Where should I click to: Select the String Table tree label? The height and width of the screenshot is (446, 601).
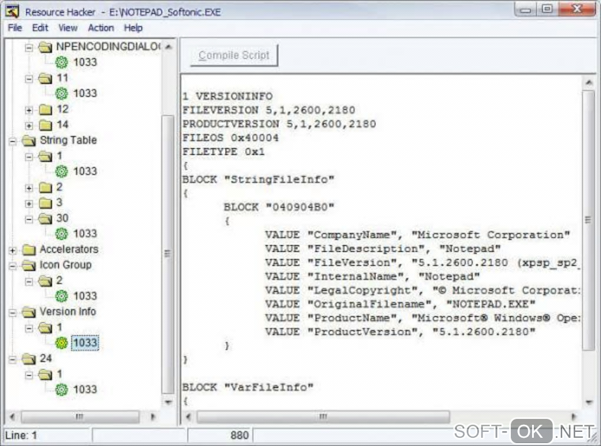(68, 140)
